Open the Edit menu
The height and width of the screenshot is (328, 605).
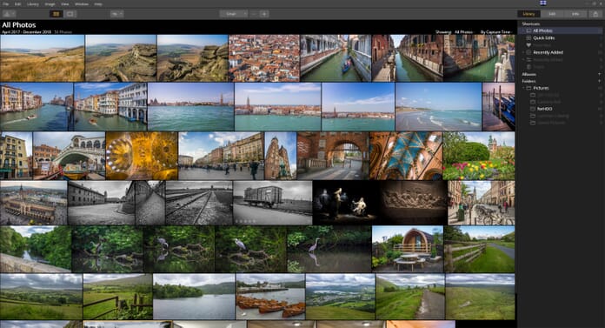17,3
